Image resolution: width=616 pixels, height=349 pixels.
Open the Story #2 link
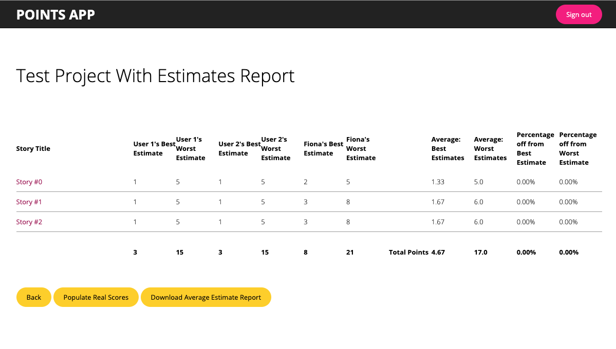tap(29, 222)
